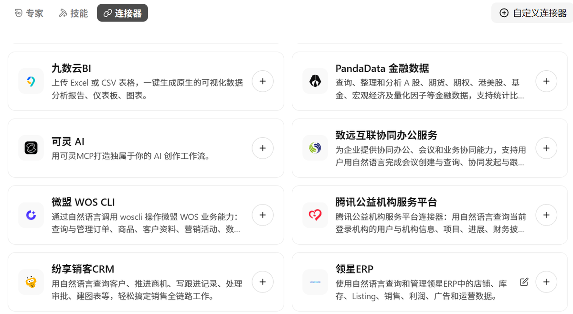Click the 可灵 AI logo icon

pos(31,148)
